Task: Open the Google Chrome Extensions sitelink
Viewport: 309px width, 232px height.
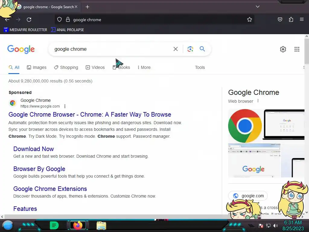Action: click(50, 189)
